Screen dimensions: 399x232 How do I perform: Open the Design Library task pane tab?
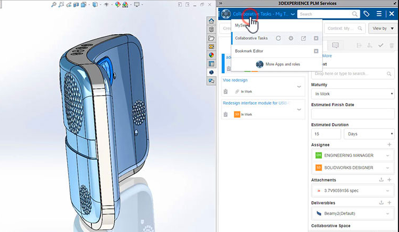(211, 30)
